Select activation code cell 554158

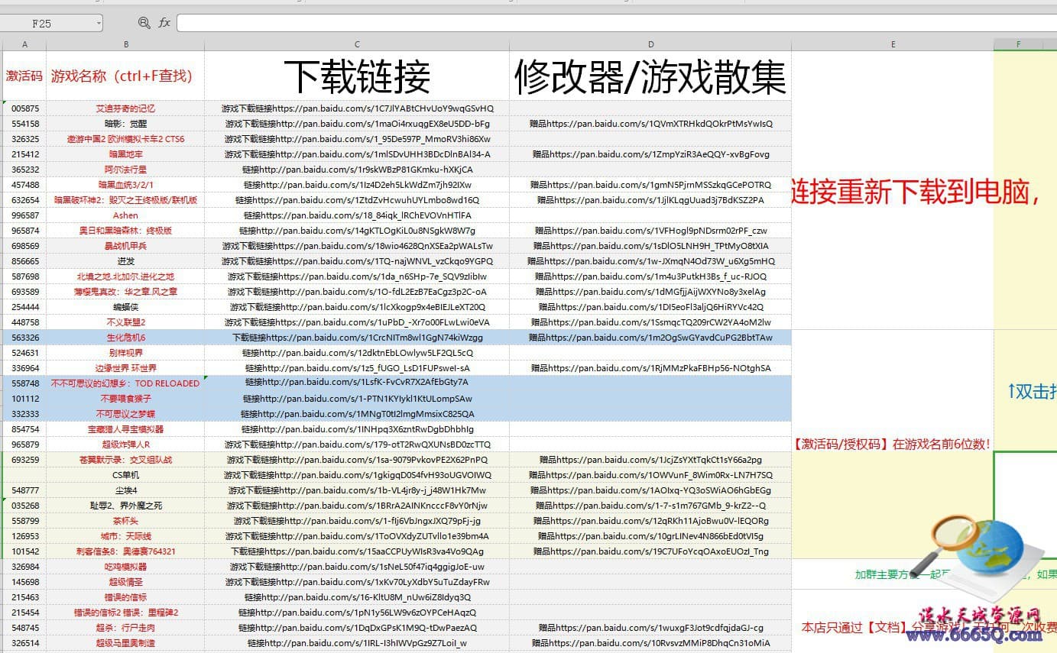click(24, 124)
